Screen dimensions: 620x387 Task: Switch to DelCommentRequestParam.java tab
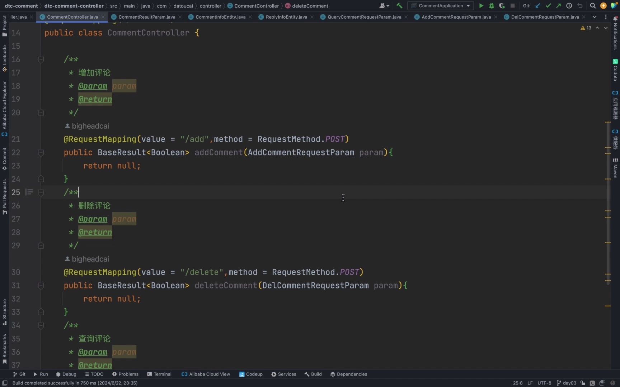[x=545, y=17]
